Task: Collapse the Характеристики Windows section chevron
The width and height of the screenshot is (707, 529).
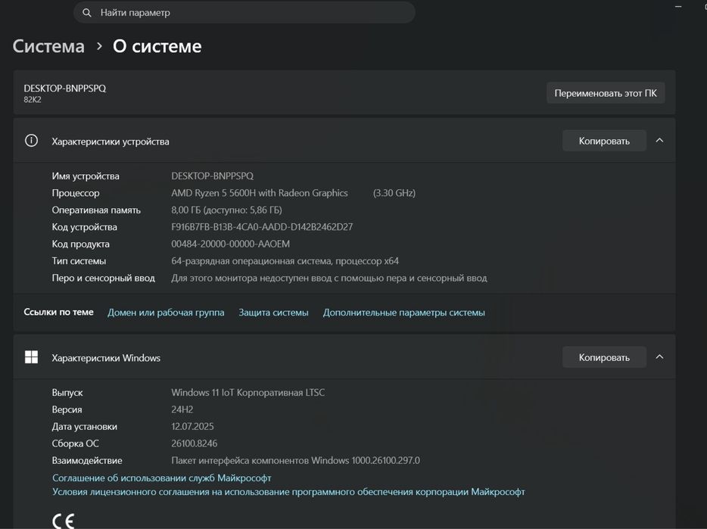Action: [659, 357]
